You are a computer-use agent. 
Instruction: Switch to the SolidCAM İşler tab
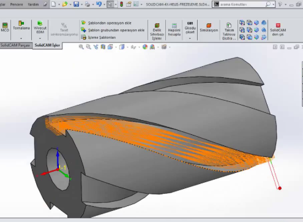47,45
